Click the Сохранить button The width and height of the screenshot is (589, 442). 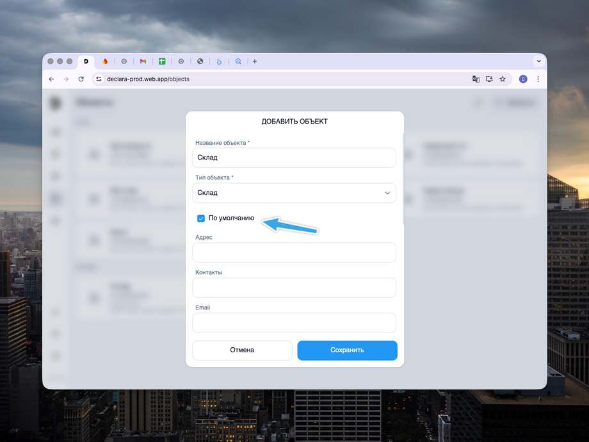pos(347,350)
